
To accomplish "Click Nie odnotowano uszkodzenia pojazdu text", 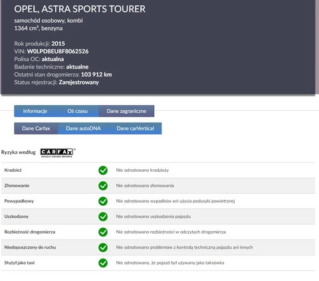I will click(x=154, y=216).
